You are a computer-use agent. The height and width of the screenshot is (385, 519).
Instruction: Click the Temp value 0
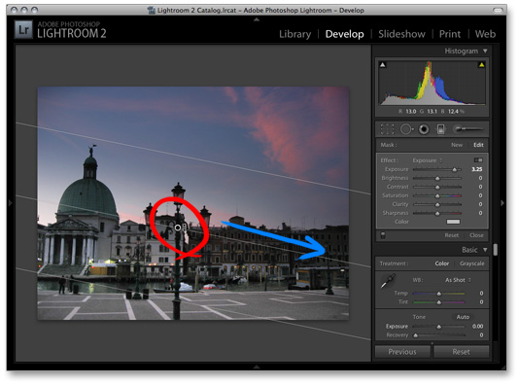[481, 294]
